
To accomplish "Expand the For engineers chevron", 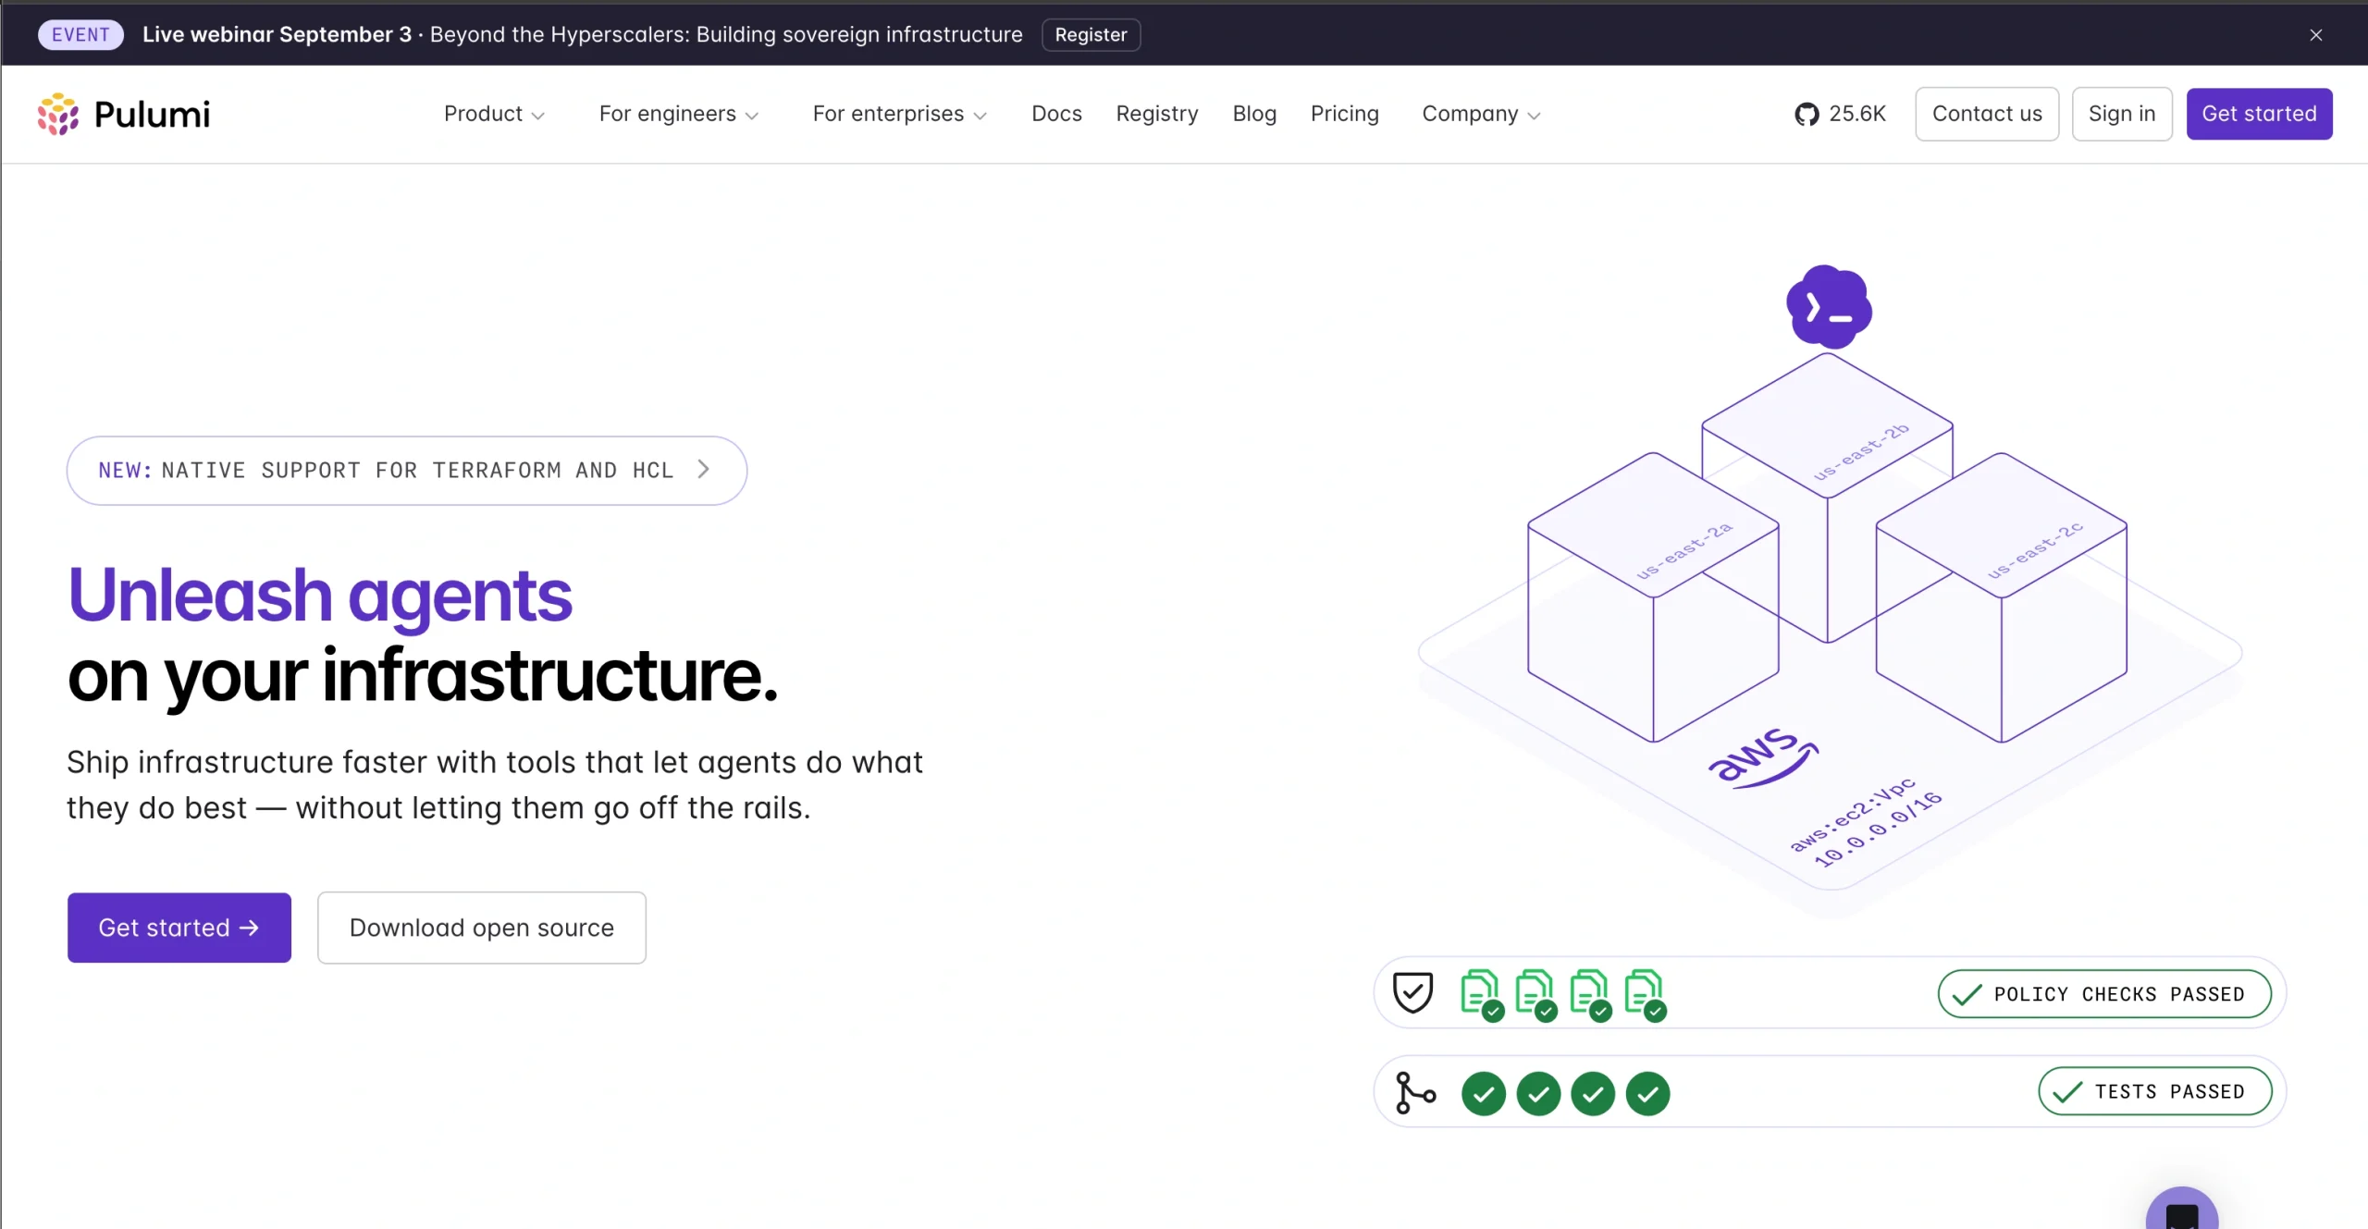I will [x=752, y=116].
